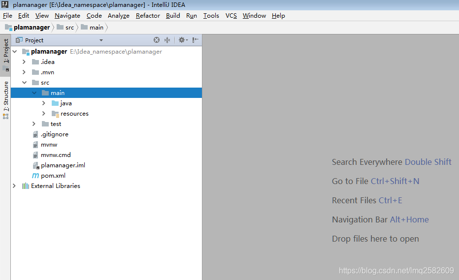Screen dimensions: 459x280
Task: Collapse the plamanager root node
Action: click(15, 52)
